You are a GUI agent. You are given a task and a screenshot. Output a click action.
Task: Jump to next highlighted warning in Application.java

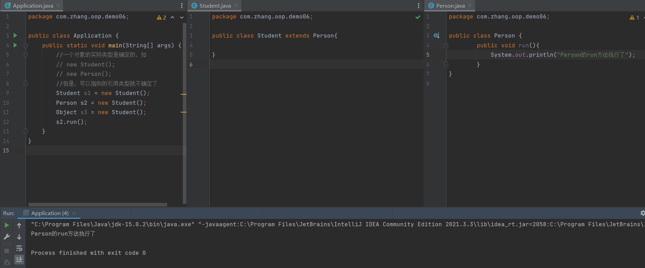coord(181,17)
